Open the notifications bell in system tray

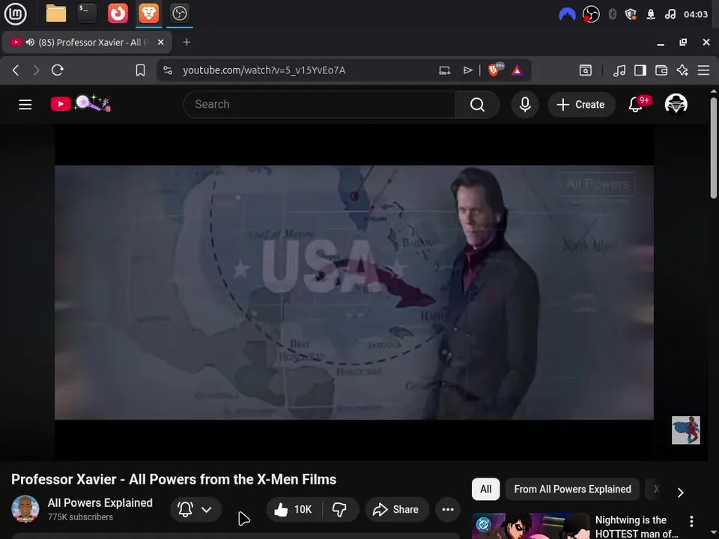[x=650, y=15]
